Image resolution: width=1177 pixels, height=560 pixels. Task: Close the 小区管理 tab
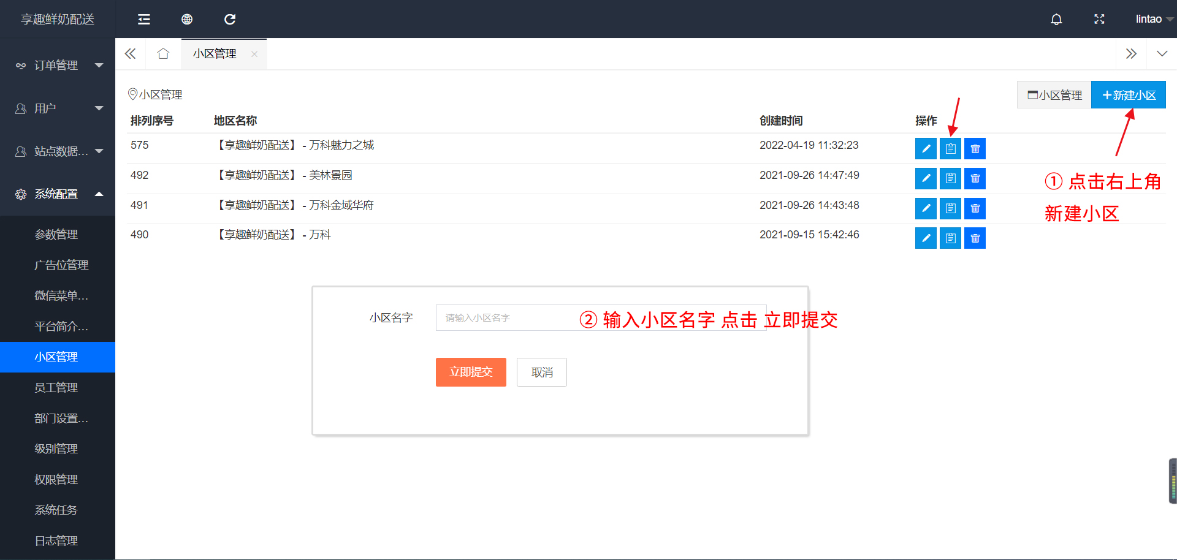tap(254, 54)
